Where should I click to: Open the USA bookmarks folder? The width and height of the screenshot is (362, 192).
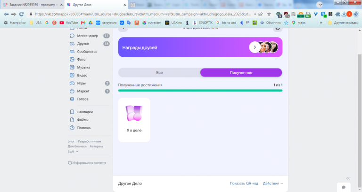coord(35,23)
